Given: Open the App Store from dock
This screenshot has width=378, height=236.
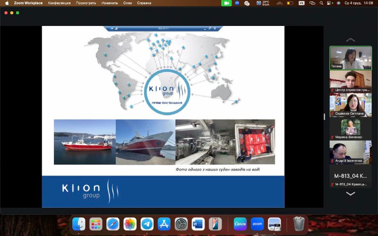Looking at the screenshot, I should pos(164,224).
